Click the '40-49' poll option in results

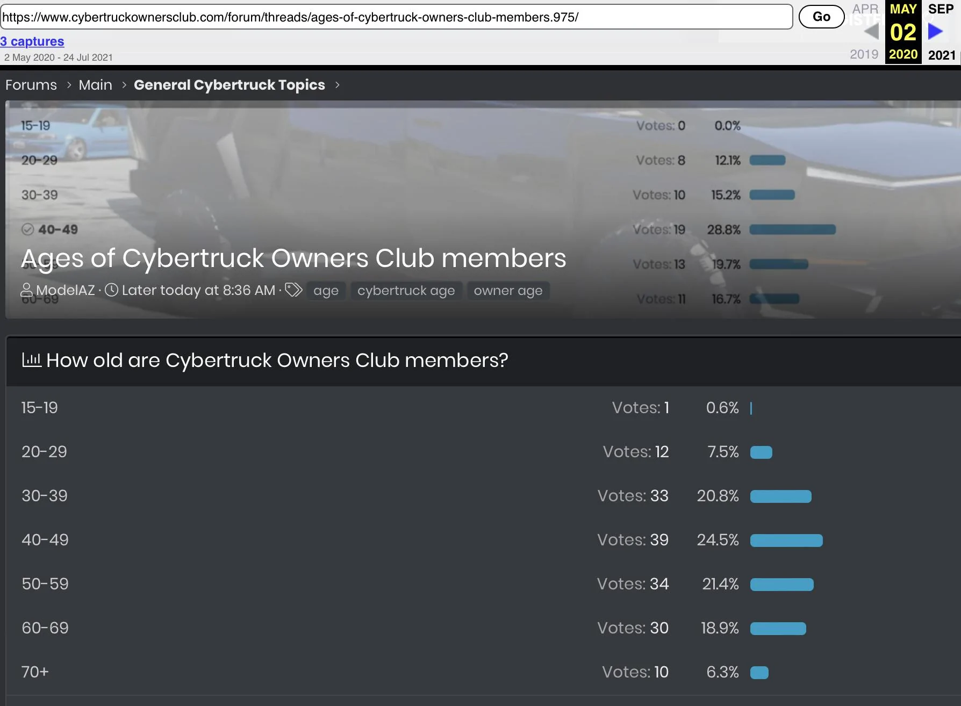coord(45,540)
